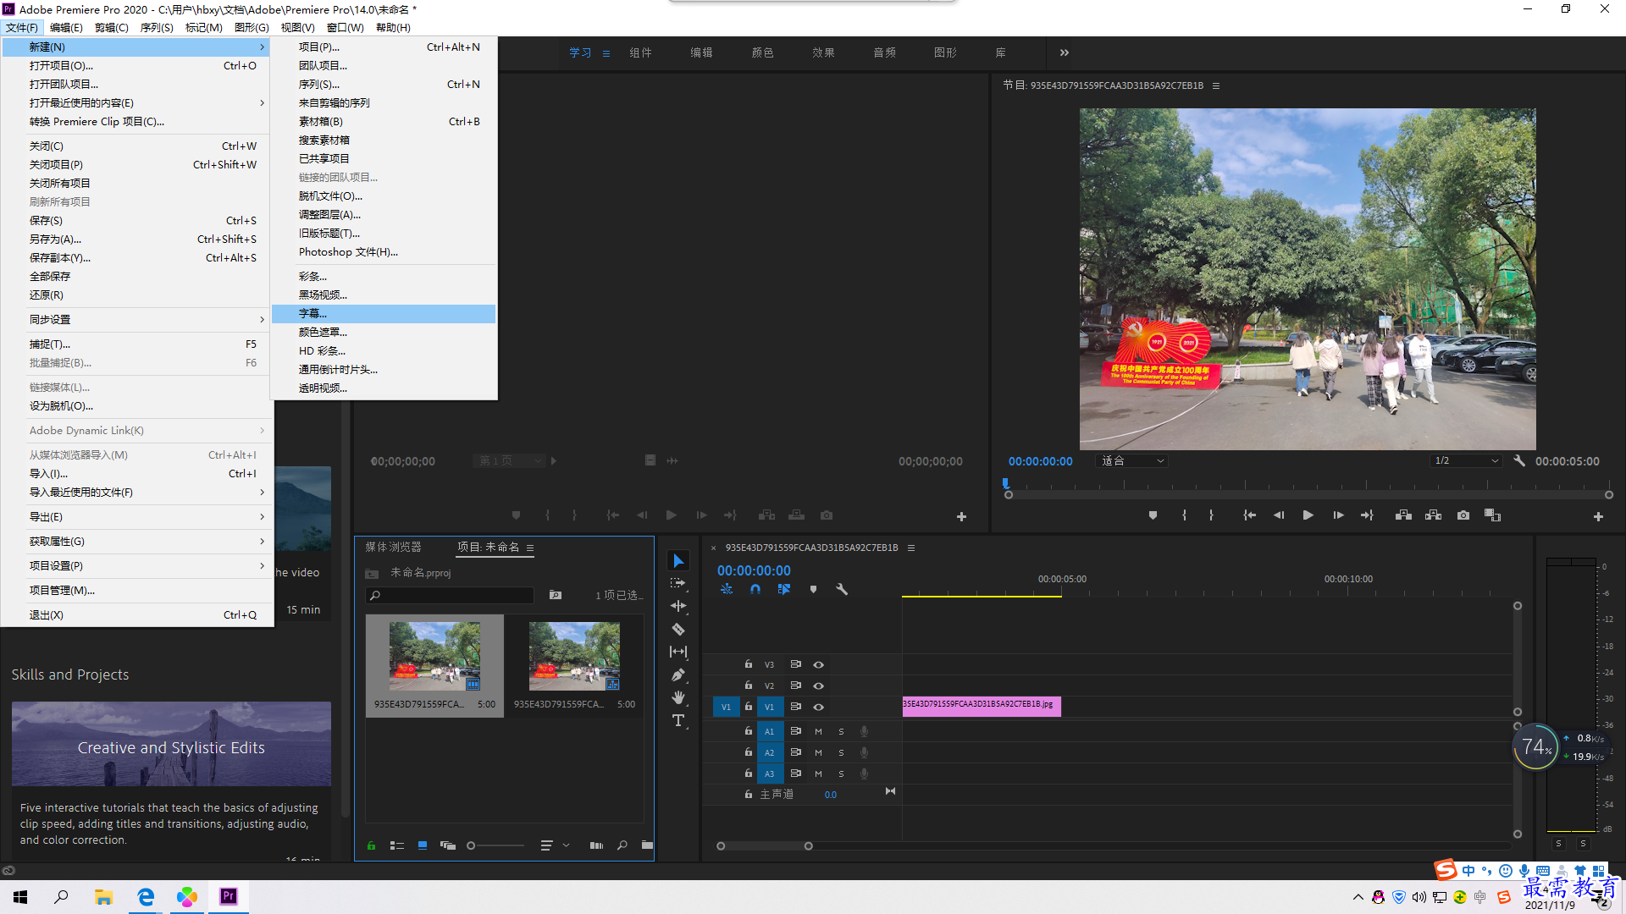Select the Track Select Forward tool
Image resolution: width=1626 pixels, height=914 pixels.
click(x=678, y=583)
